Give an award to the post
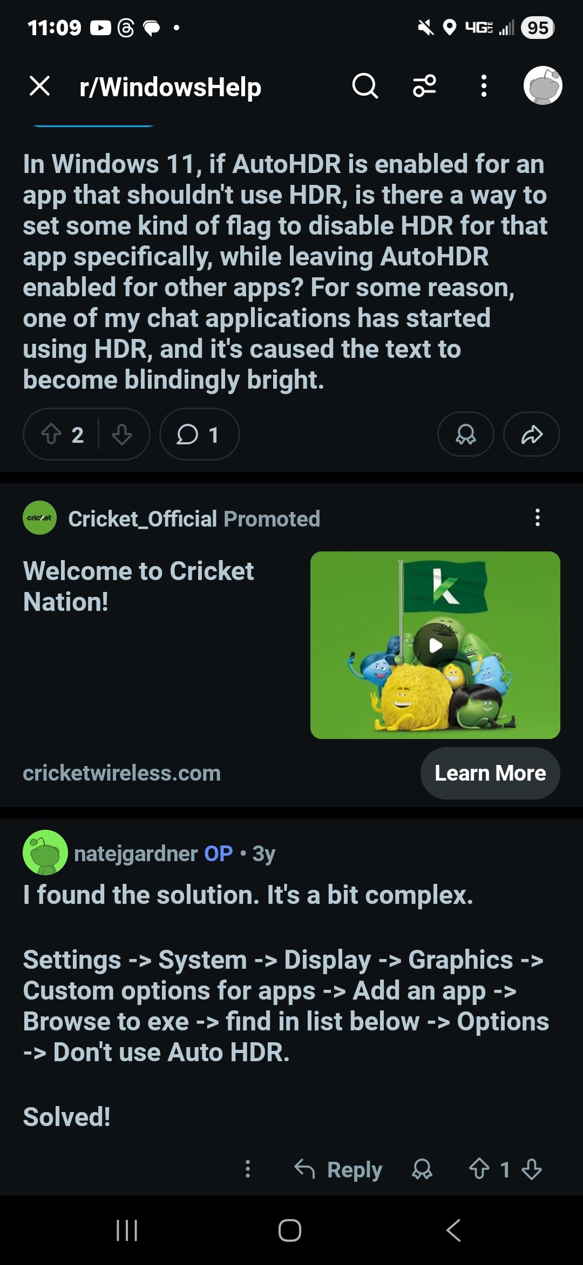 465,434
